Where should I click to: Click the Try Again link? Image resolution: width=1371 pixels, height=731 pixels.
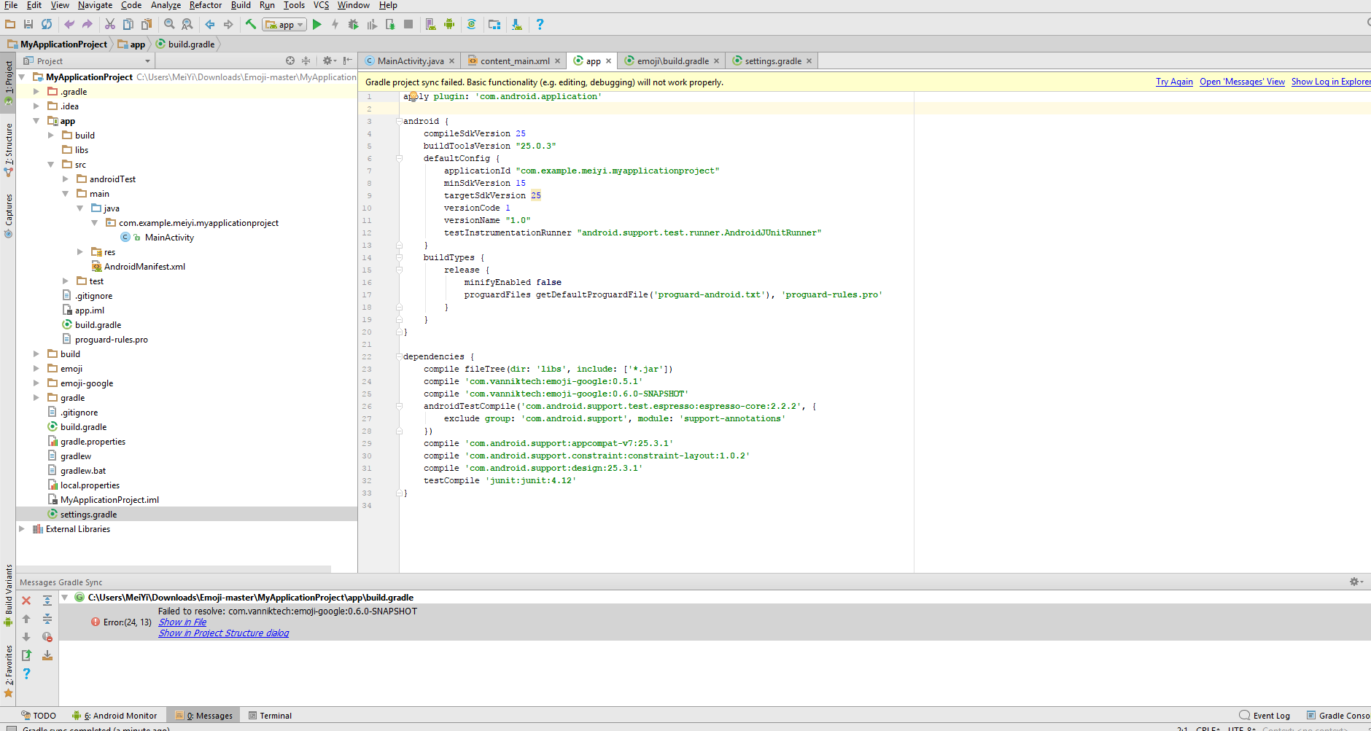click(x=1173, y=81)
